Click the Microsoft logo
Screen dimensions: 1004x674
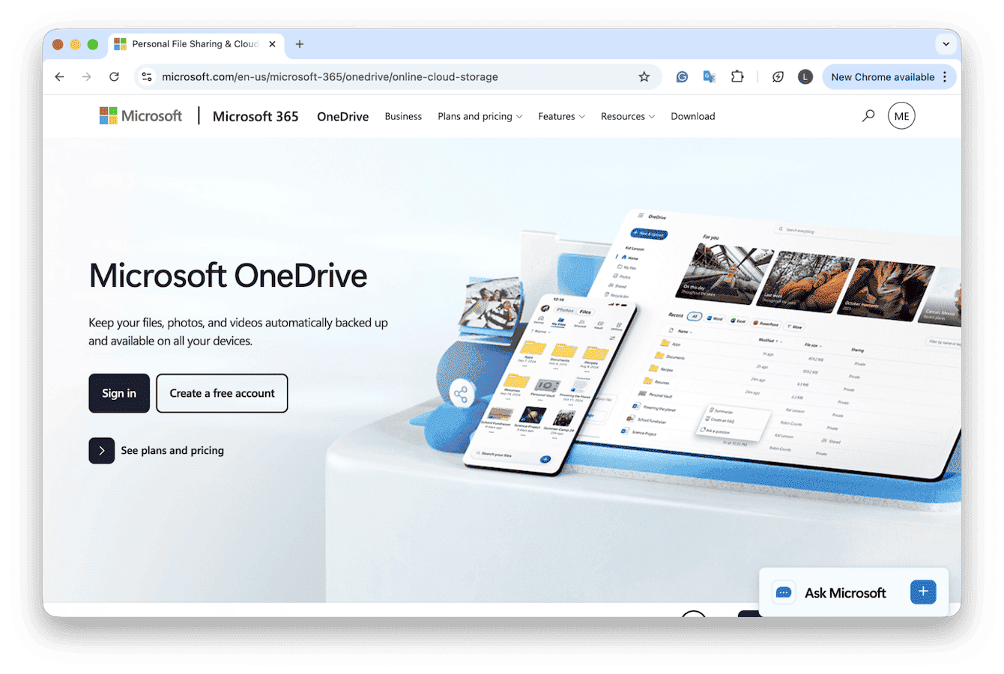tap(141, 116)
